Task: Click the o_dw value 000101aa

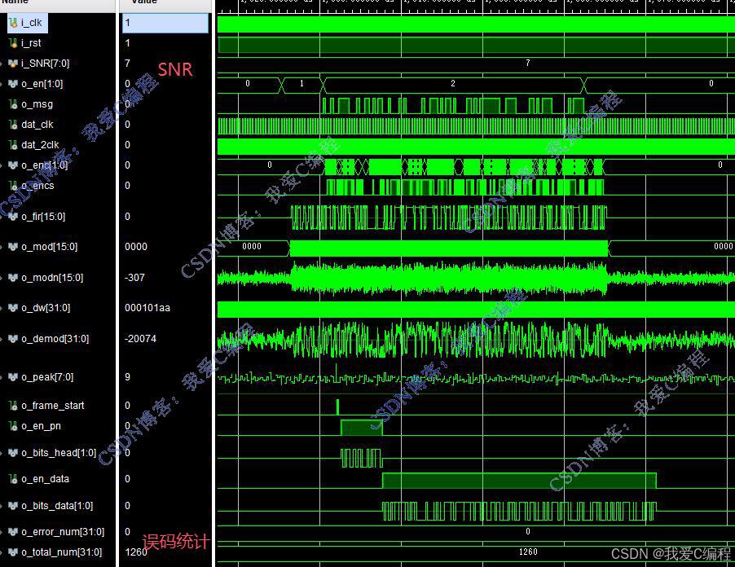Action: coord(147,308)
